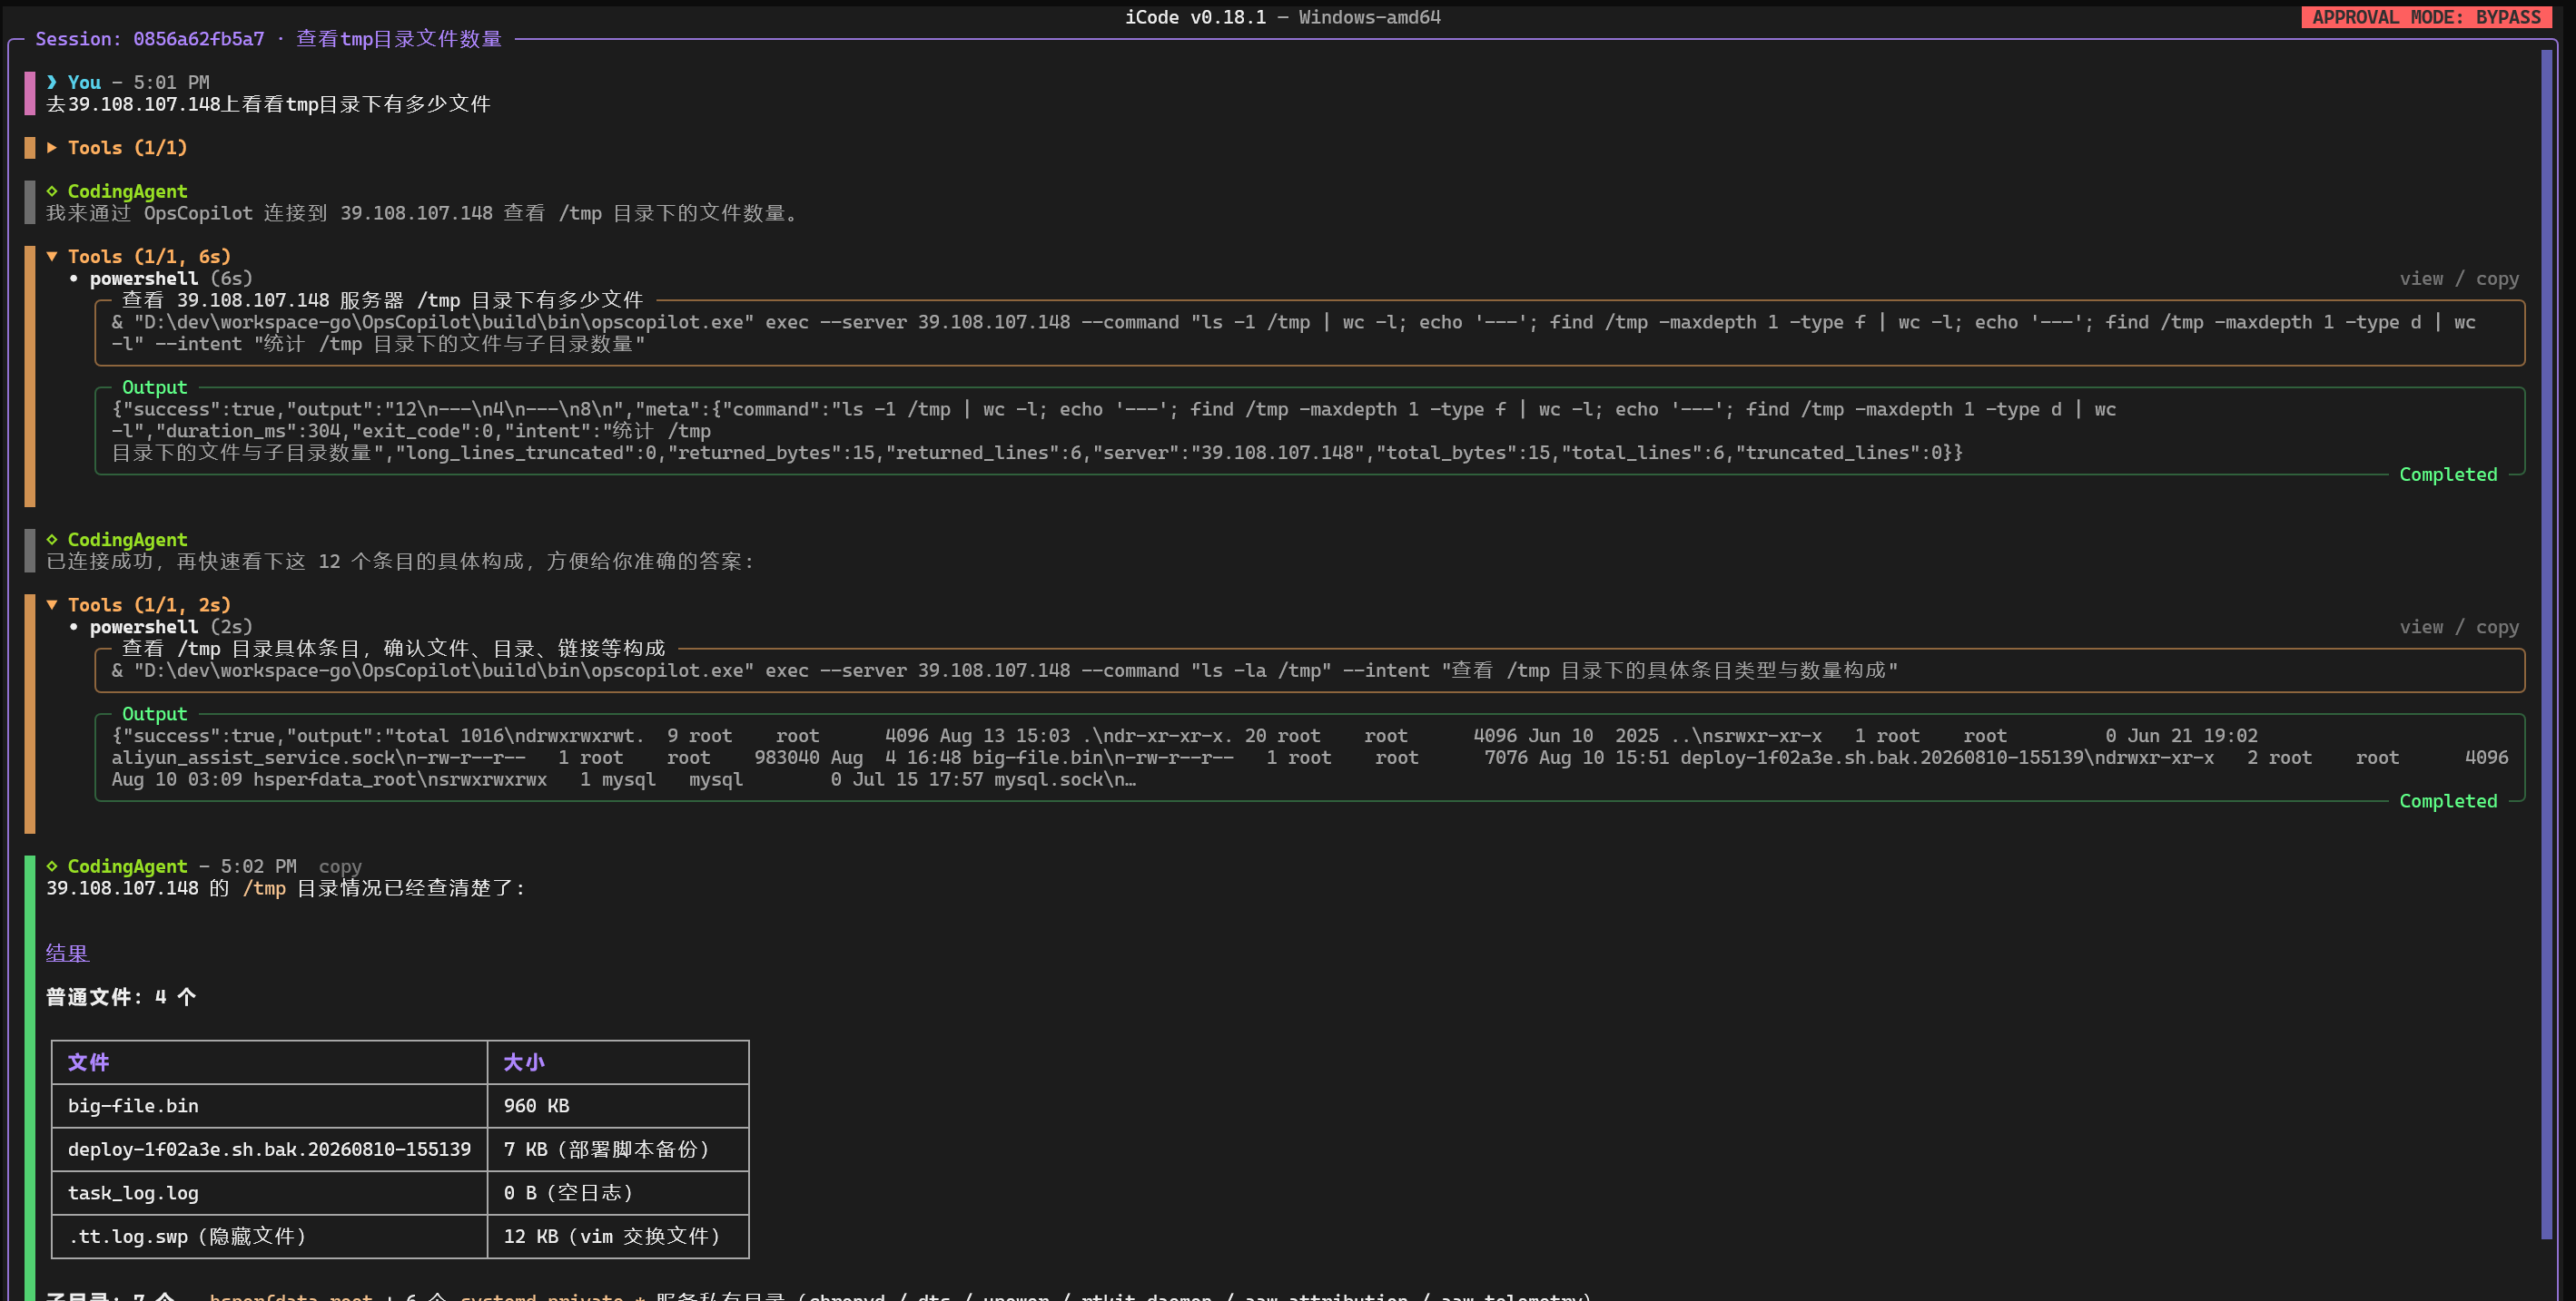The height and width of the screenshot is (1301, 2576).
Task: Click the 普通文件: 4 个 line
Action: (121, 996)
